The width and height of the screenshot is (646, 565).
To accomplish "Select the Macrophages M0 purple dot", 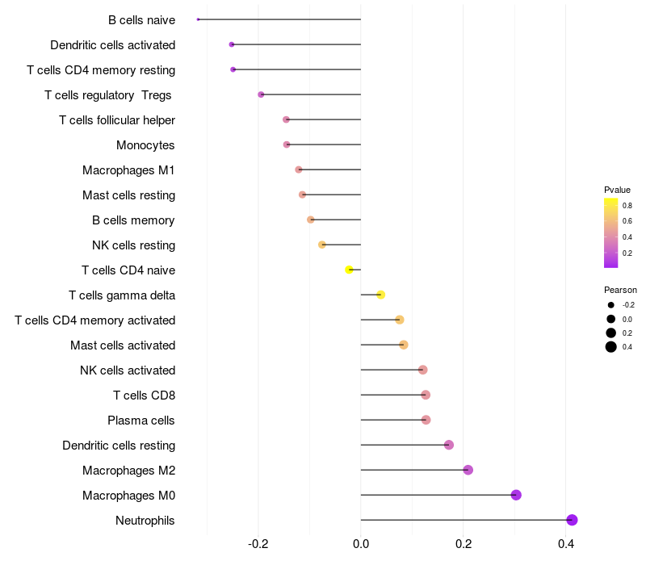I will click(x=516, y=495).
